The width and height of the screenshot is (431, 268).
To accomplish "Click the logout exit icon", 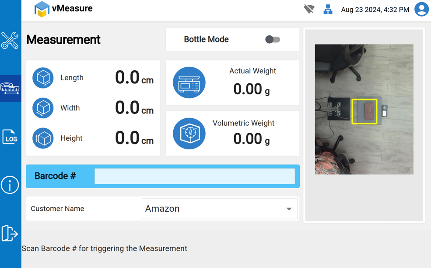I will pyautogui.click(x=10, y=233).
